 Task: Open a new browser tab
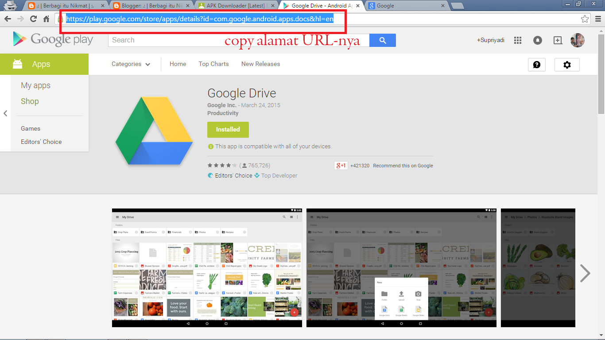click(457, 6)
